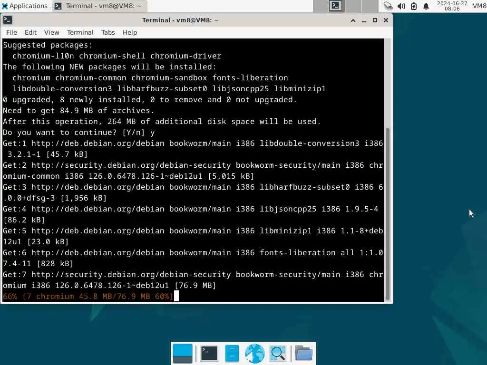Click the terminal's vertical scrollbar
The width and height of the screenshot is (487, 365).
(x=387, y=214)
